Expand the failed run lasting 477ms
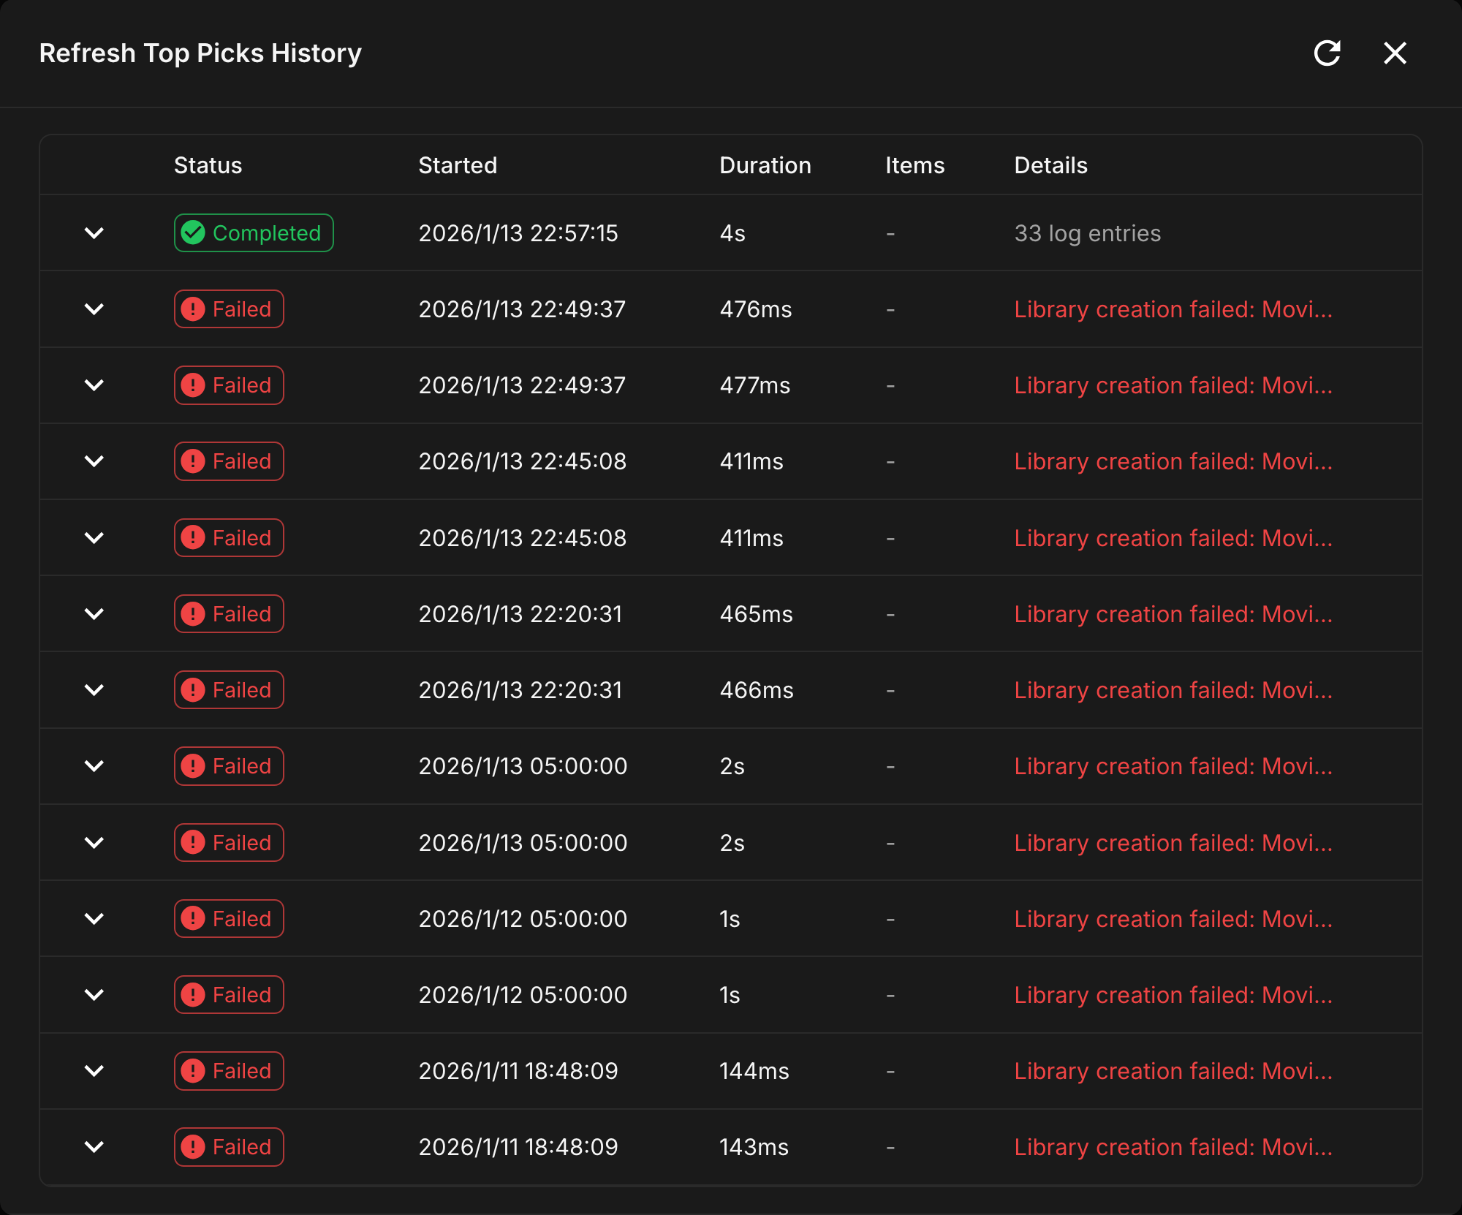Viewport: 1462px width, 1215px height. [x=94, y=385]
